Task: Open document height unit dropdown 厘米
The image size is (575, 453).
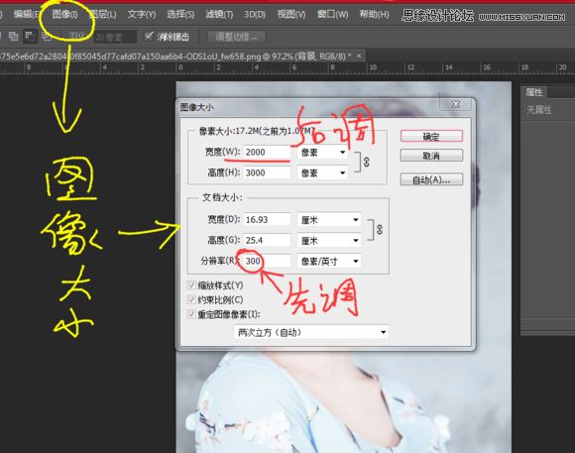Action: [329, 241]
